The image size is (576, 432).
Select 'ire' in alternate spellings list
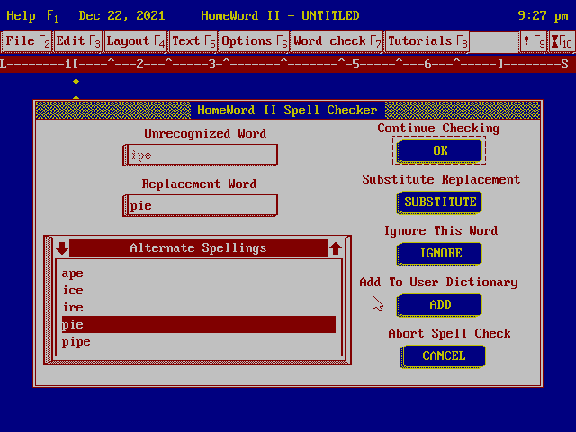point(198,308)
